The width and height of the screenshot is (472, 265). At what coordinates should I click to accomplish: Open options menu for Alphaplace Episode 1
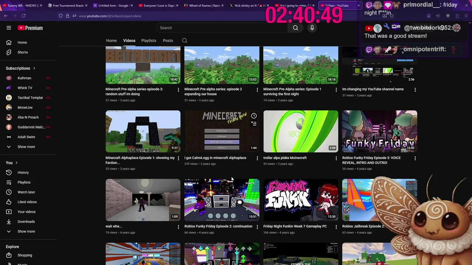[x=178, y=158]
